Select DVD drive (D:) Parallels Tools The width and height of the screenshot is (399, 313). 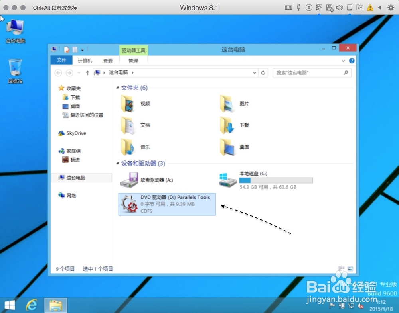pos(167,204)
